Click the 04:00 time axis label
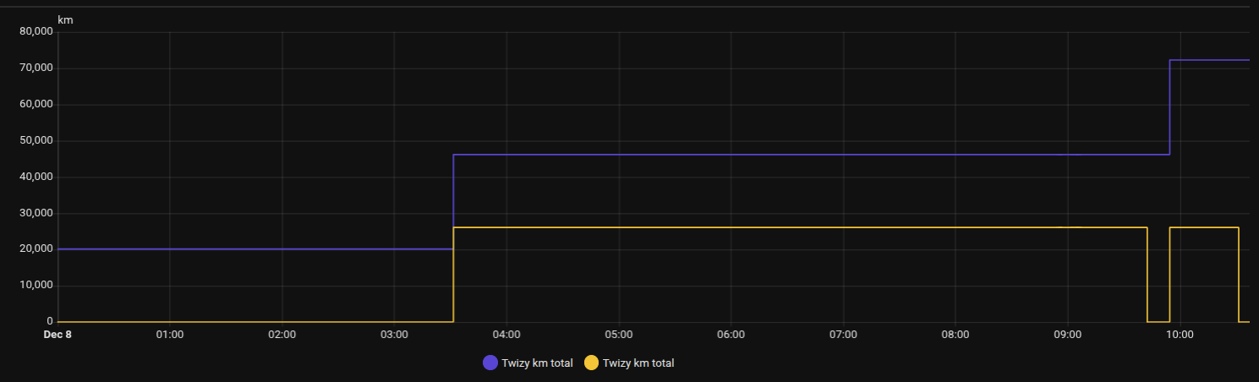Viewport: 1259px width, 382px height. (506, 335)
